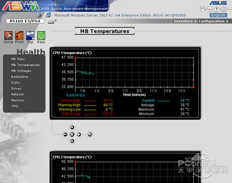Click the MB Temperatures page title
The height and width of the screenshot is (183, 232).
coord(105,31)
